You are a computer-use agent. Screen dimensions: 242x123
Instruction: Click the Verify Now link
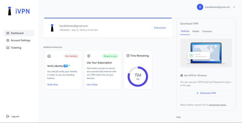click(53, 84)
